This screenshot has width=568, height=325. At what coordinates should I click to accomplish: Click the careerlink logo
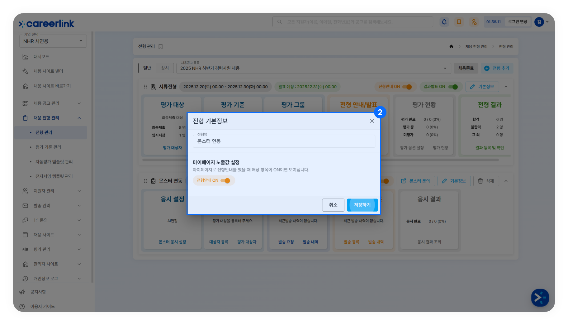(x=46, y=23)
